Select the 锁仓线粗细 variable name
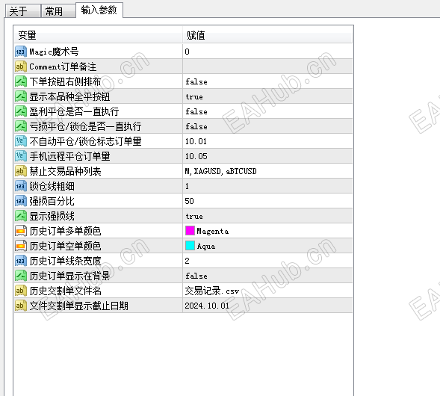The height and width of the screenshot is (396, 440). click(52, 186)
